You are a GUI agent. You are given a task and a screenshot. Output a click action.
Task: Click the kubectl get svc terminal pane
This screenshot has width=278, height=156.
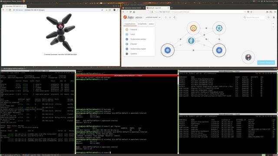[228, 134]
